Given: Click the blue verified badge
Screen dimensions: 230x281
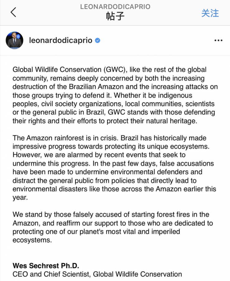Looking at the screenshot, I should click(x=98, y=40).
